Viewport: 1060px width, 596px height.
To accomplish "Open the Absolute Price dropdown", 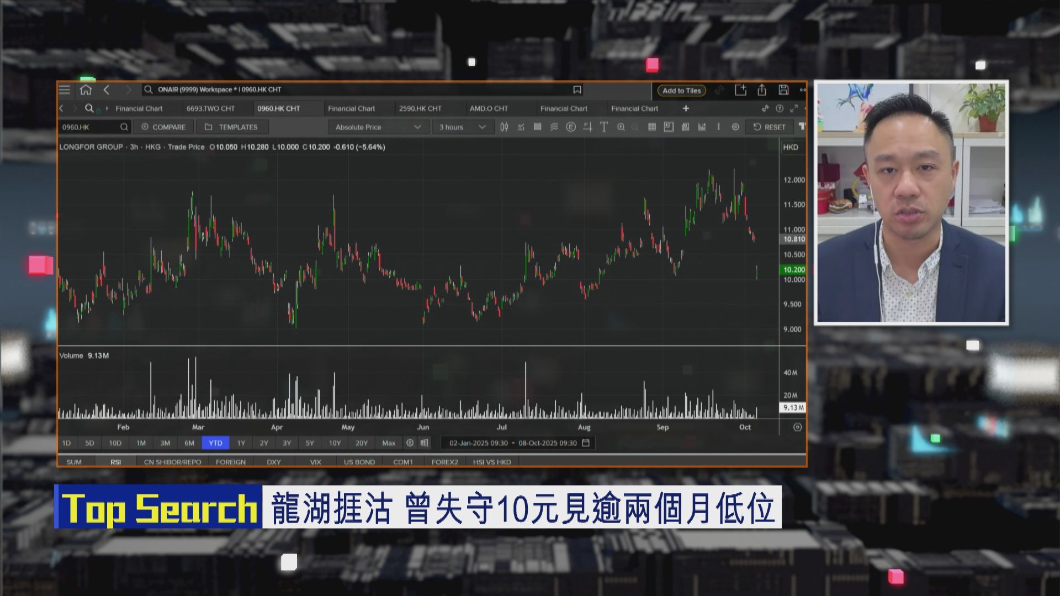I will pos(378,127).
